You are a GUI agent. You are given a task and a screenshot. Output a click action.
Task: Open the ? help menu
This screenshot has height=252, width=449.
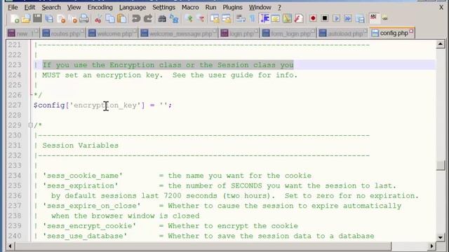click(x=279, y=7)
